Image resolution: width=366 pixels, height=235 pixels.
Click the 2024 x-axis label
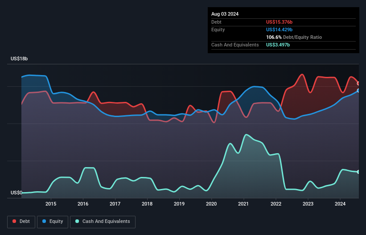pos(340,204)
